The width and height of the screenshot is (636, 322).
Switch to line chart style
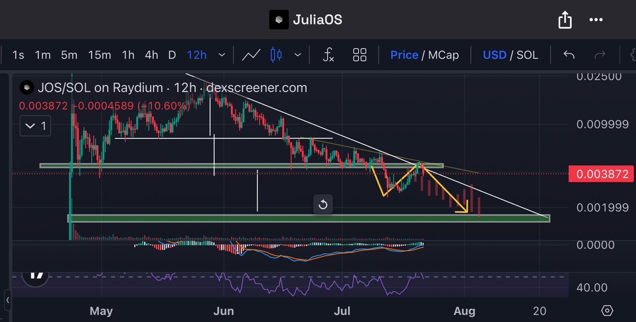251,55
